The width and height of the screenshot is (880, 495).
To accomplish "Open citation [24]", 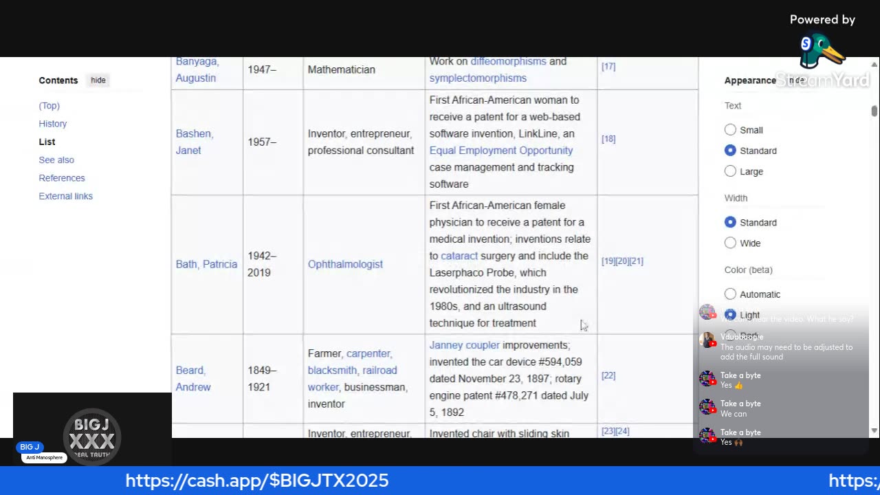I will point(622,432).
